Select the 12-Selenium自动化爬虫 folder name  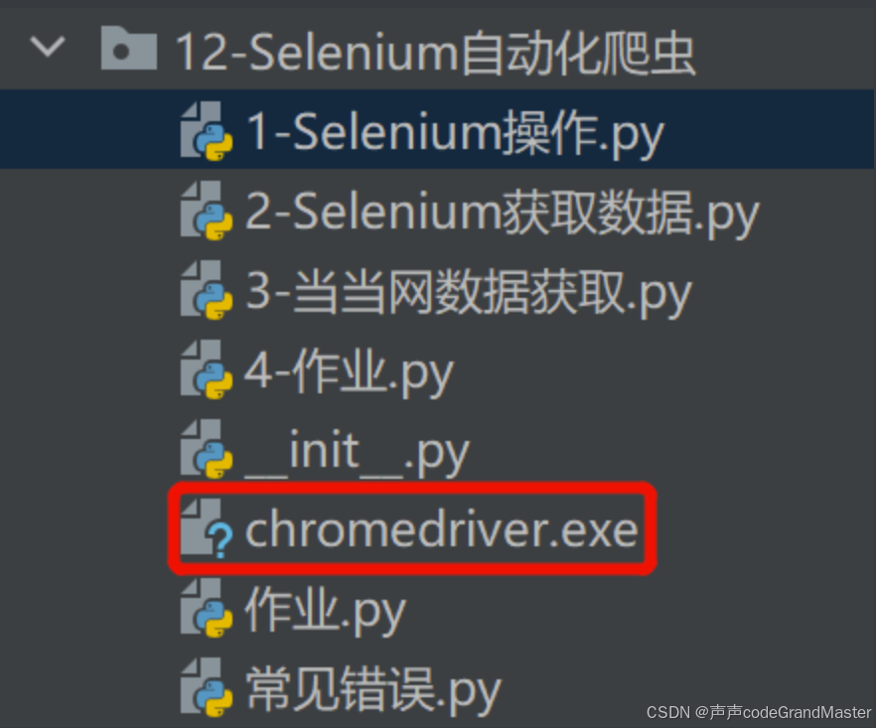pos(436,53)
